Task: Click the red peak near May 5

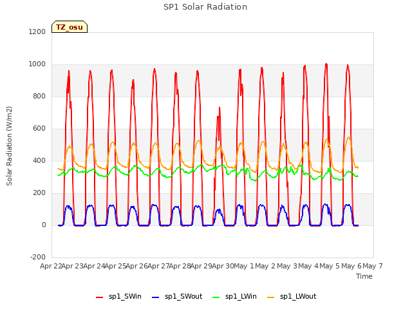Action: pyautogui.click(x=326, y=64)
